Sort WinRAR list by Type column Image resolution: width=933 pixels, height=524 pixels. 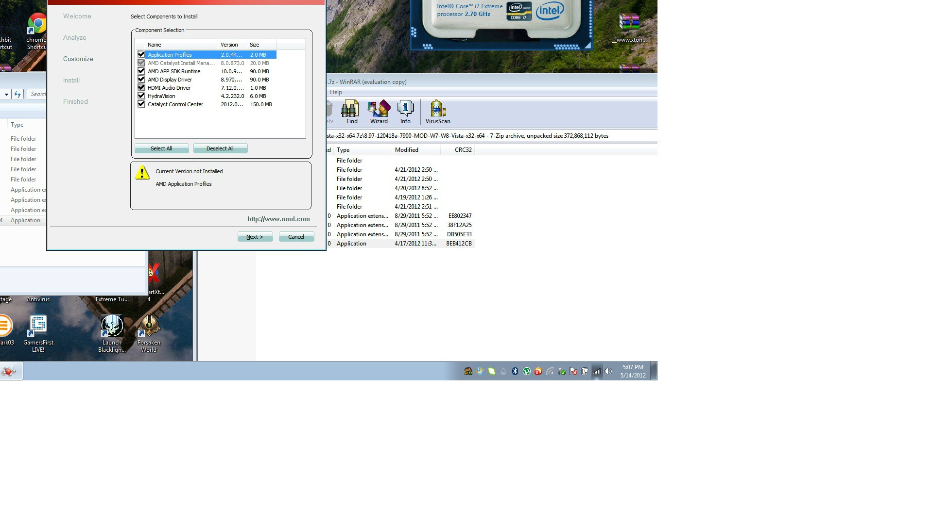363,150
